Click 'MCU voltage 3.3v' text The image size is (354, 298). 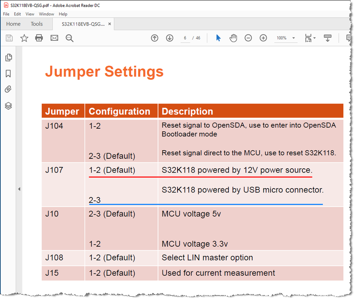[x=195, y=244]
